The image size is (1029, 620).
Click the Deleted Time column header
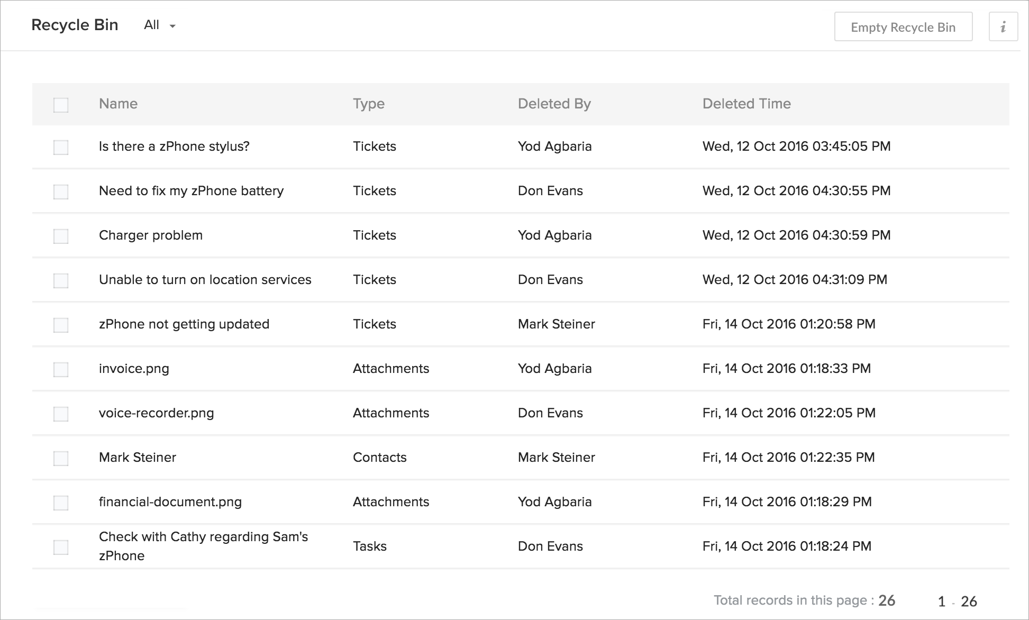pos(746,104)
